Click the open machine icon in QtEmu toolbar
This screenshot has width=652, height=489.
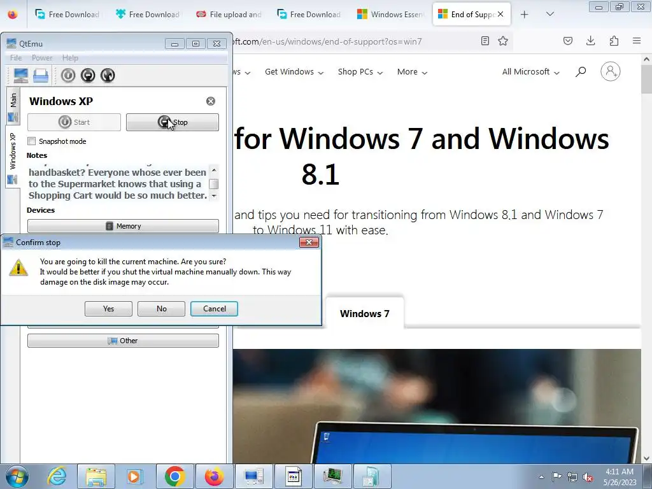pyautogui.click(x=40, y=75)
